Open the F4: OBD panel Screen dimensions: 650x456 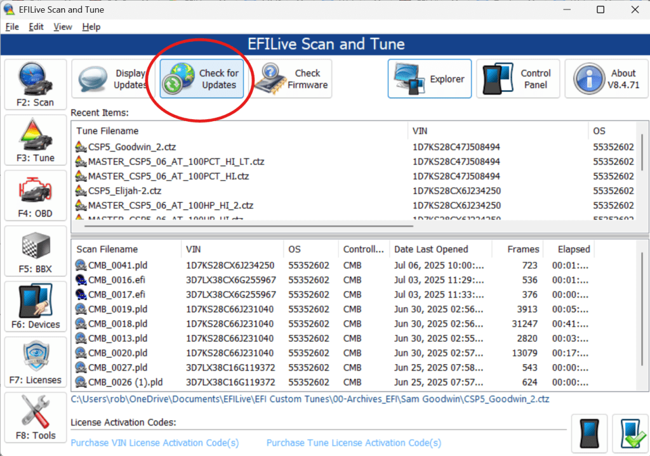pyautogui.click(x=36, y=196)
